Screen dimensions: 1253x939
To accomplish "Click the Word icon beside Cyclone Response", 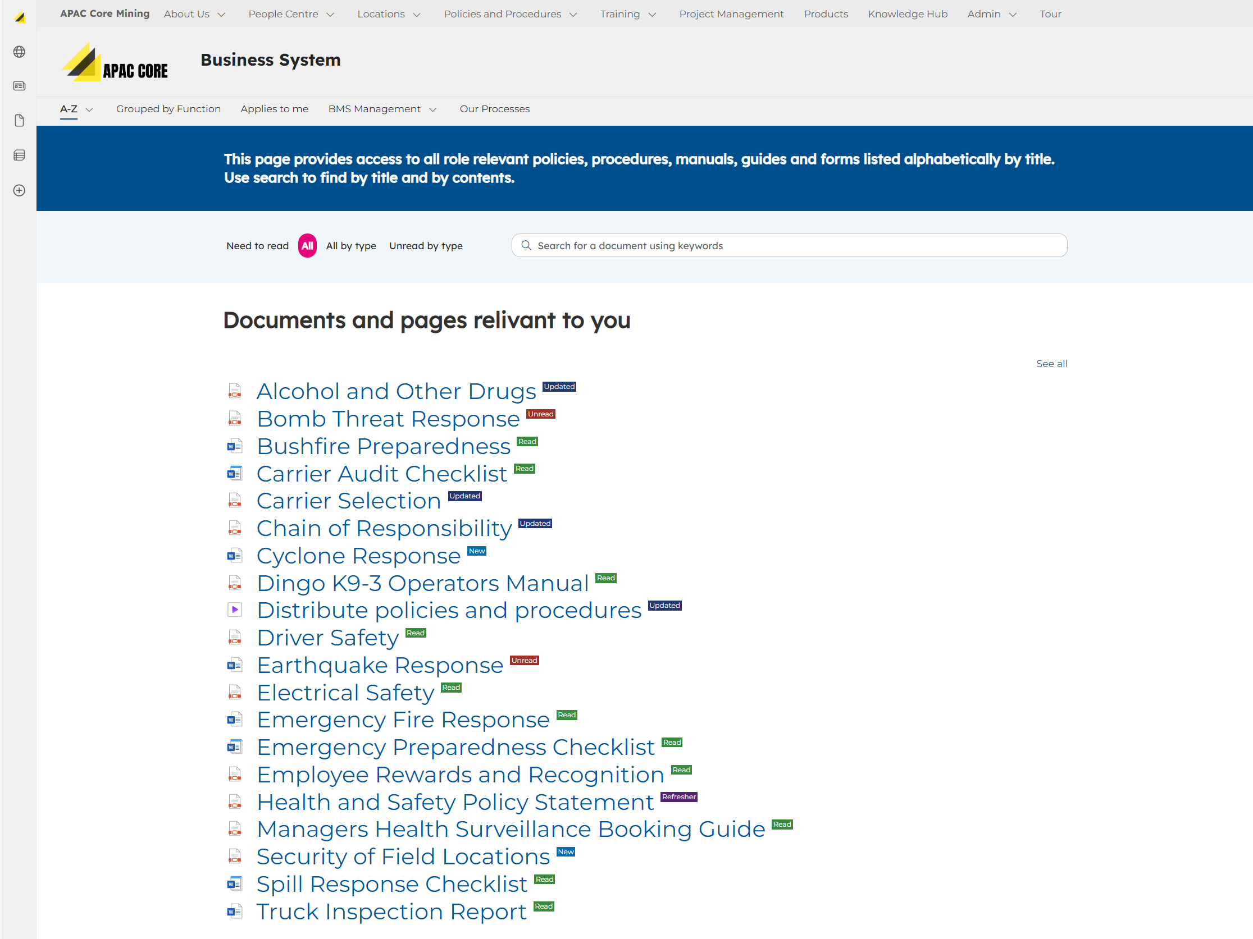I will (x=235, y=556).
